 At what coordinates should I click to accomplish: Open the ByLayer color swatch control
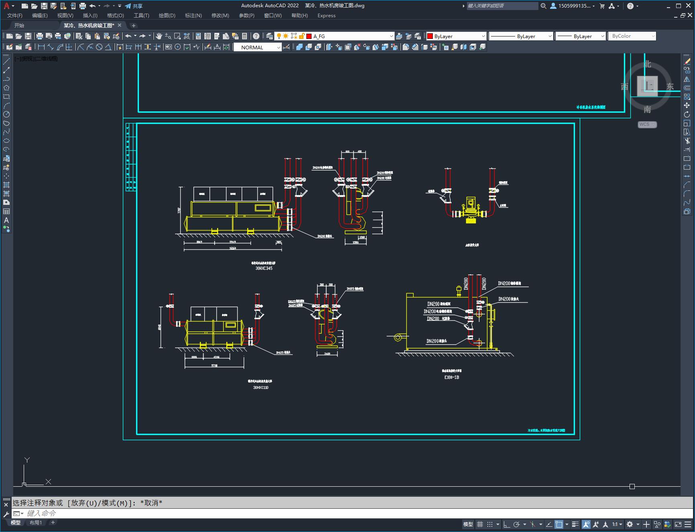click(x=456, y=36)
